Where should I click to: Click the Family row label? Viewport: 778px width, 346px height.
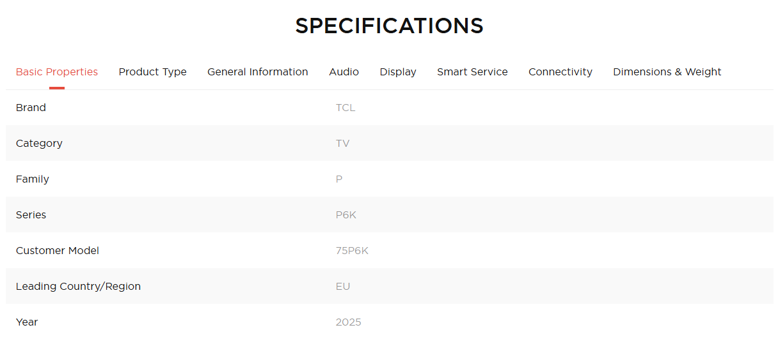click(x=33, y=179)
